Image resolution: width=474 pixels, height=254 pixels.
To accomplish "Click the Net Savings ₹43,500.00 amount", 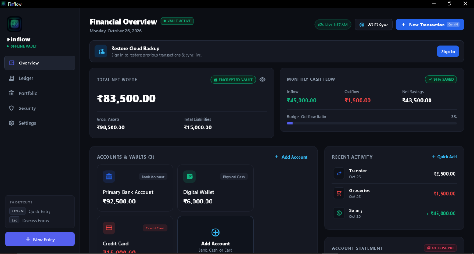I will point(417,100).
